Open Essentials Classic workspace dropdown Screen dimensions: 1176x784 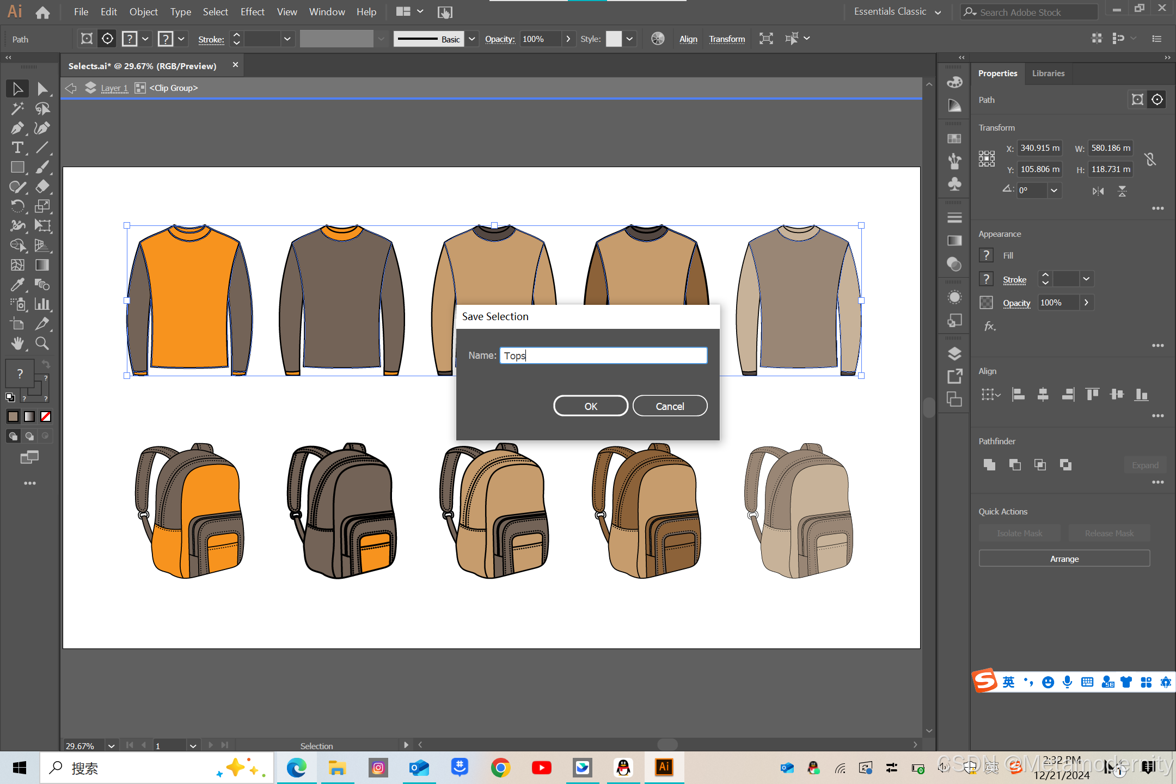click(938, 13)
